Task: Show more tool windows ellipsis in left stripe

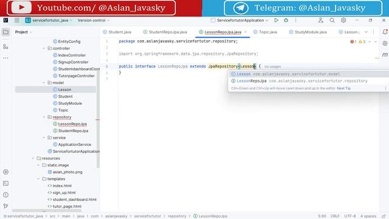Action: click(5, 58)
